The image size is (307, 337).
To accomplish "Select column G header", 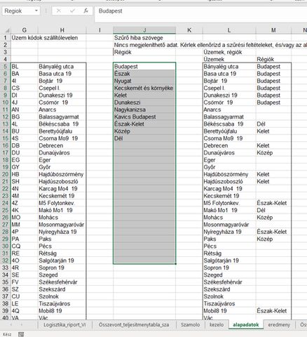I will [24, 30].
